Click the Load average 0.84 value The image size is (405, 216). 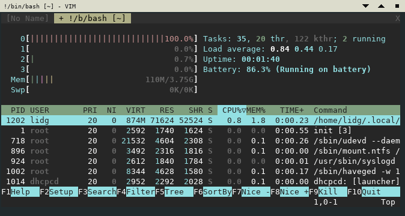tap(280, 49)
